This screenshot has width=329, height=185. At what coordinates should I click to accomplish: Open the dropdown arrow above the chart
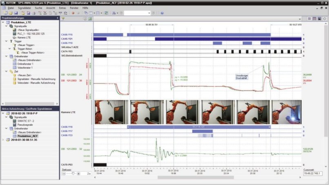pyautogui.click(x=300, y=19)
